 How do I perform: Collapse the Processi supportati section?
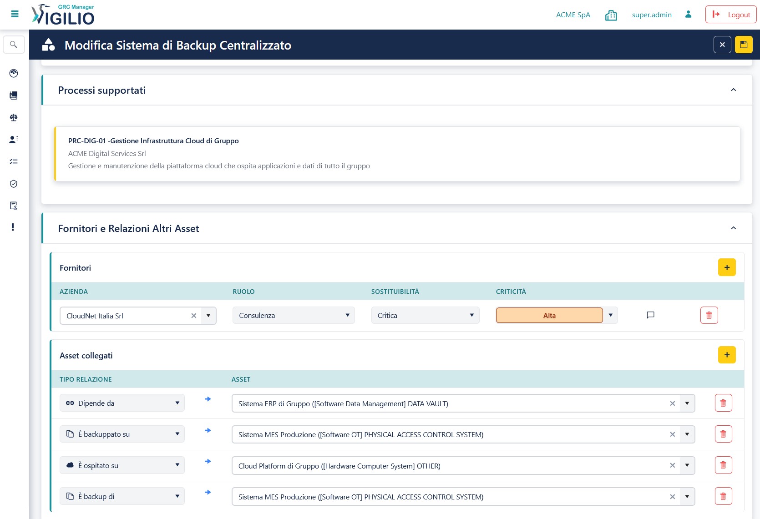[x=733, y=90]
